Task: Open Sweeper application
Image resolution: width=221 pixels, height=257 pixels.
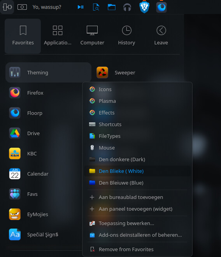Action: click(x=125, y=72)
